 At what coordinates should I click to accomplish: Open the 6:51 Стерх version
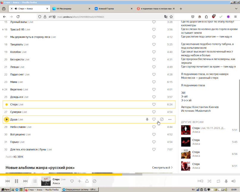point(209,166)
